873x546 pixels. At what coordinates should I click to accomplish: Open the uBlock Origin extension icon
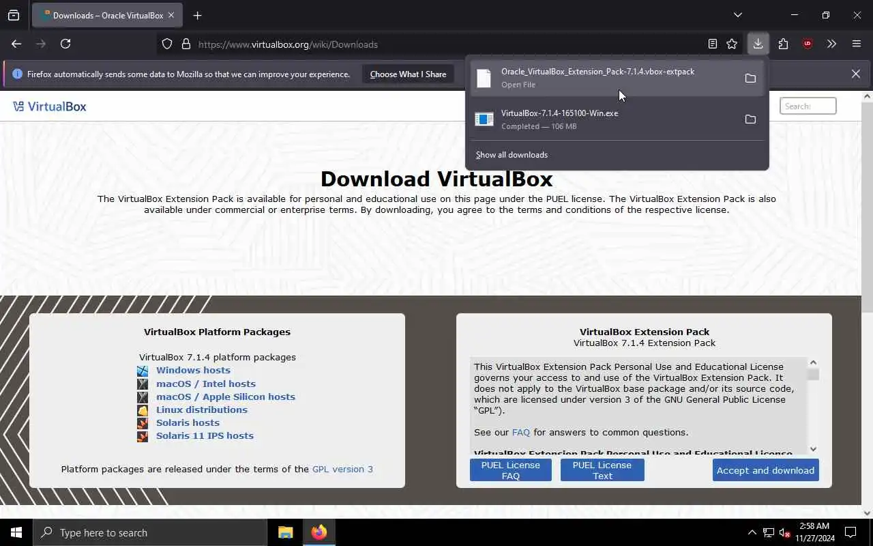808,44
